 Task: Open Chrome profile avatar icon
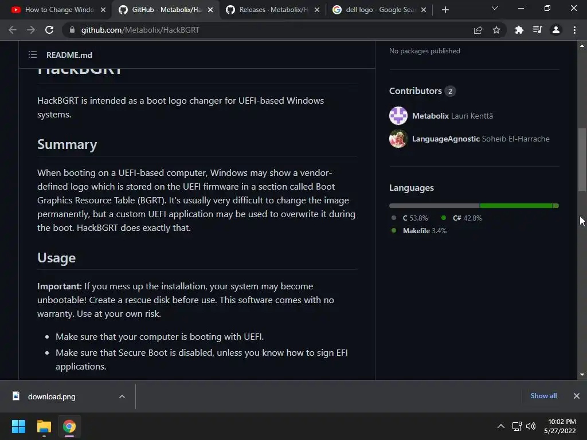pyautogui.click(x=556, y=30)
